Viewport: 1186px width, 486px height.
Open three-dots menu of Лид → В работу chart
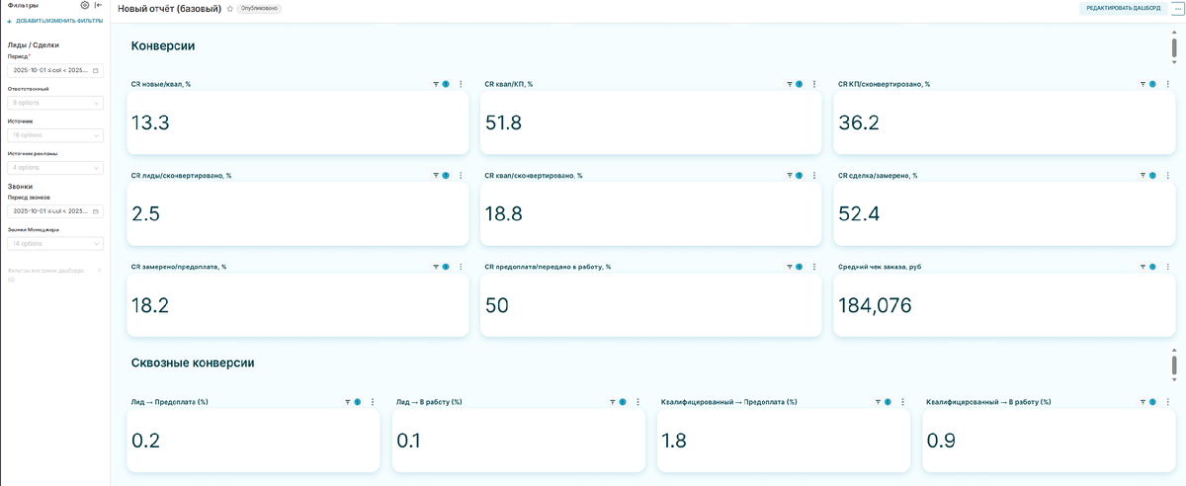pyautogui.click(x=637, y=402)
